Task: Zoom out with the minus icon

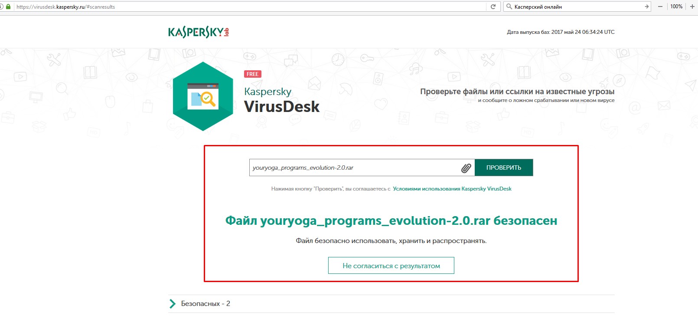Action: coord(660,7)
